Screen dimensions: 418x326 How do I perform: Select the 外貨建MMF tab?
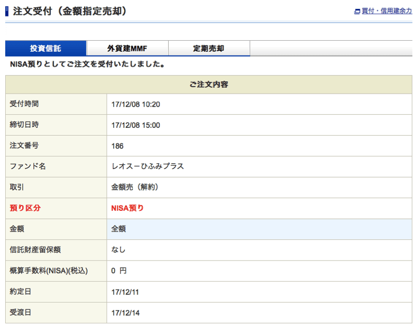[x=127, y=49]
